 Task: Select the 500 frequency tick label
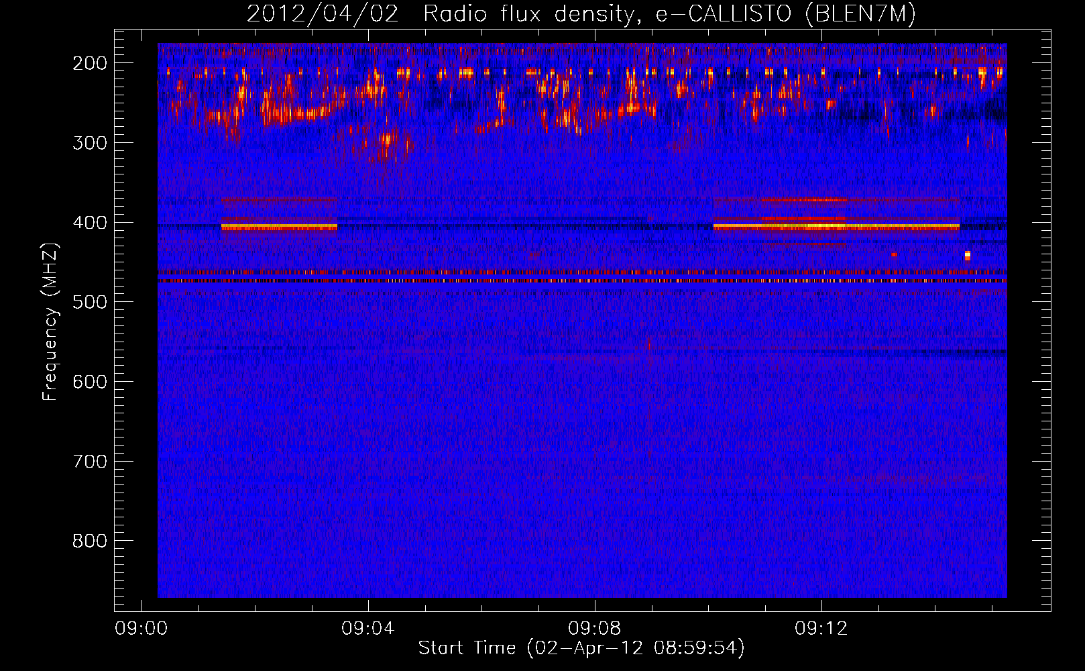tap(90, 302)
